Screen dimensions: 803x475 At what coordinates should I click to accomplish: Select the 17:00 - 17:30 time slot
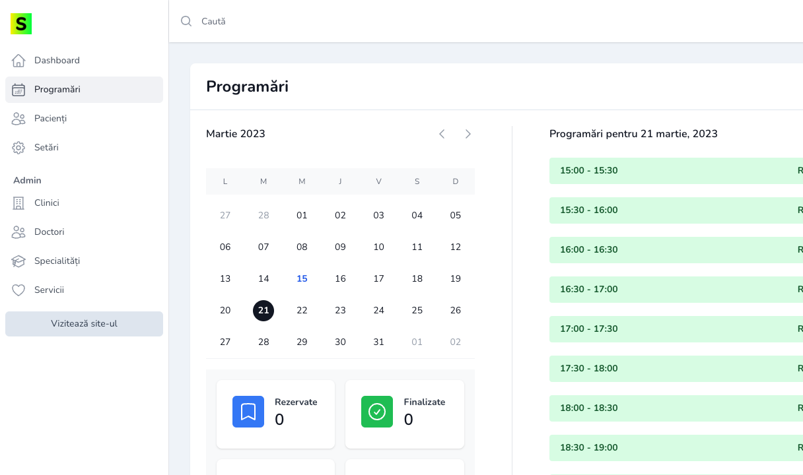pyautogui.click(x=676, y=329)
